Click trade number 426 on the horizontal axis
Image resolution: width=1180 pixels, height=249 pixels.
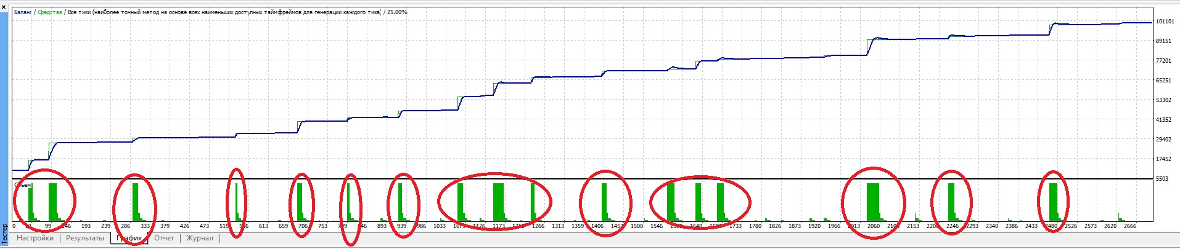185,226
